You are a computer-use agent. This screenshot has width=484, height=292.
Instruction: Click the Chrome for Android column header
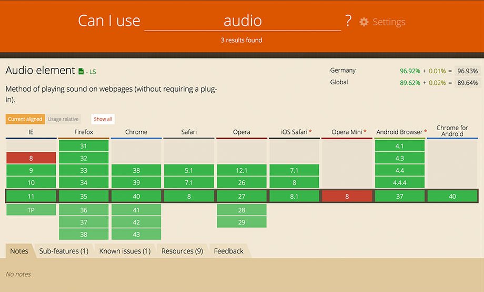click(x=452, y=131)
